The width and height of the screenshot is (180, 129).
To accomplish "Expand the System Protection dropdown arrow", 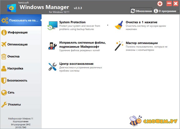I will pos(108,25).
